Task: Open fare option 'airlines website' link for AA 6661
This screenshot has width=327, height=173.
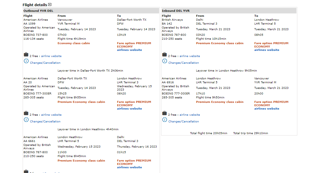Action: click(x=129, y=167)
